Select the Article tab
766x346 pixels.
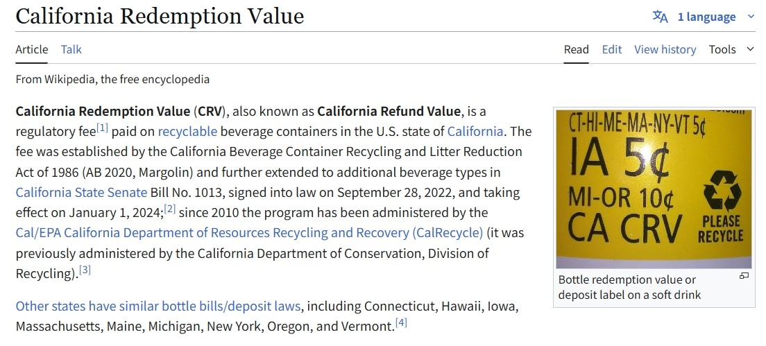32,49
